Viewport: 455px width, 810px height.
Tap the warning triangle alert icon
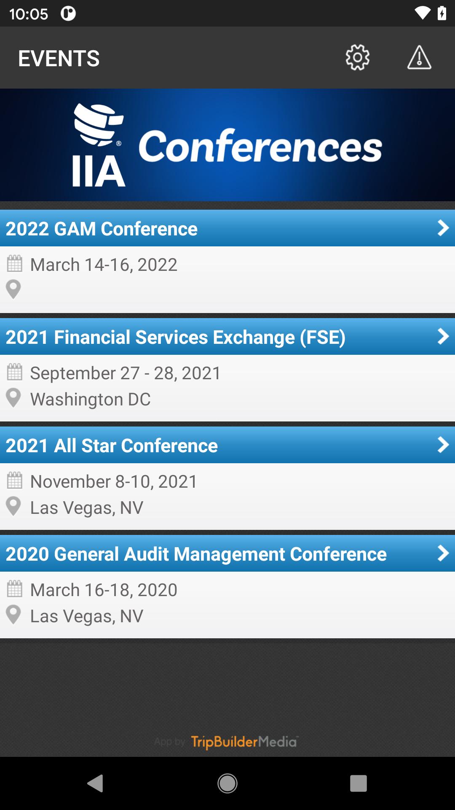(419, 57)
